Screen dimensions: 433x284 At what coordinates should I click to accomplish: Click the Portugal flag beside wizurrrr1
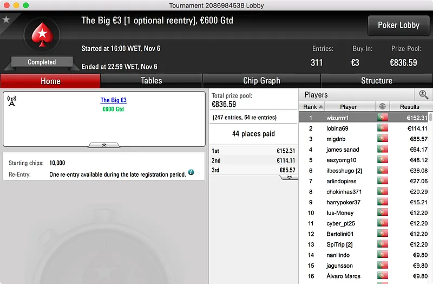click(x=383, y=118)
